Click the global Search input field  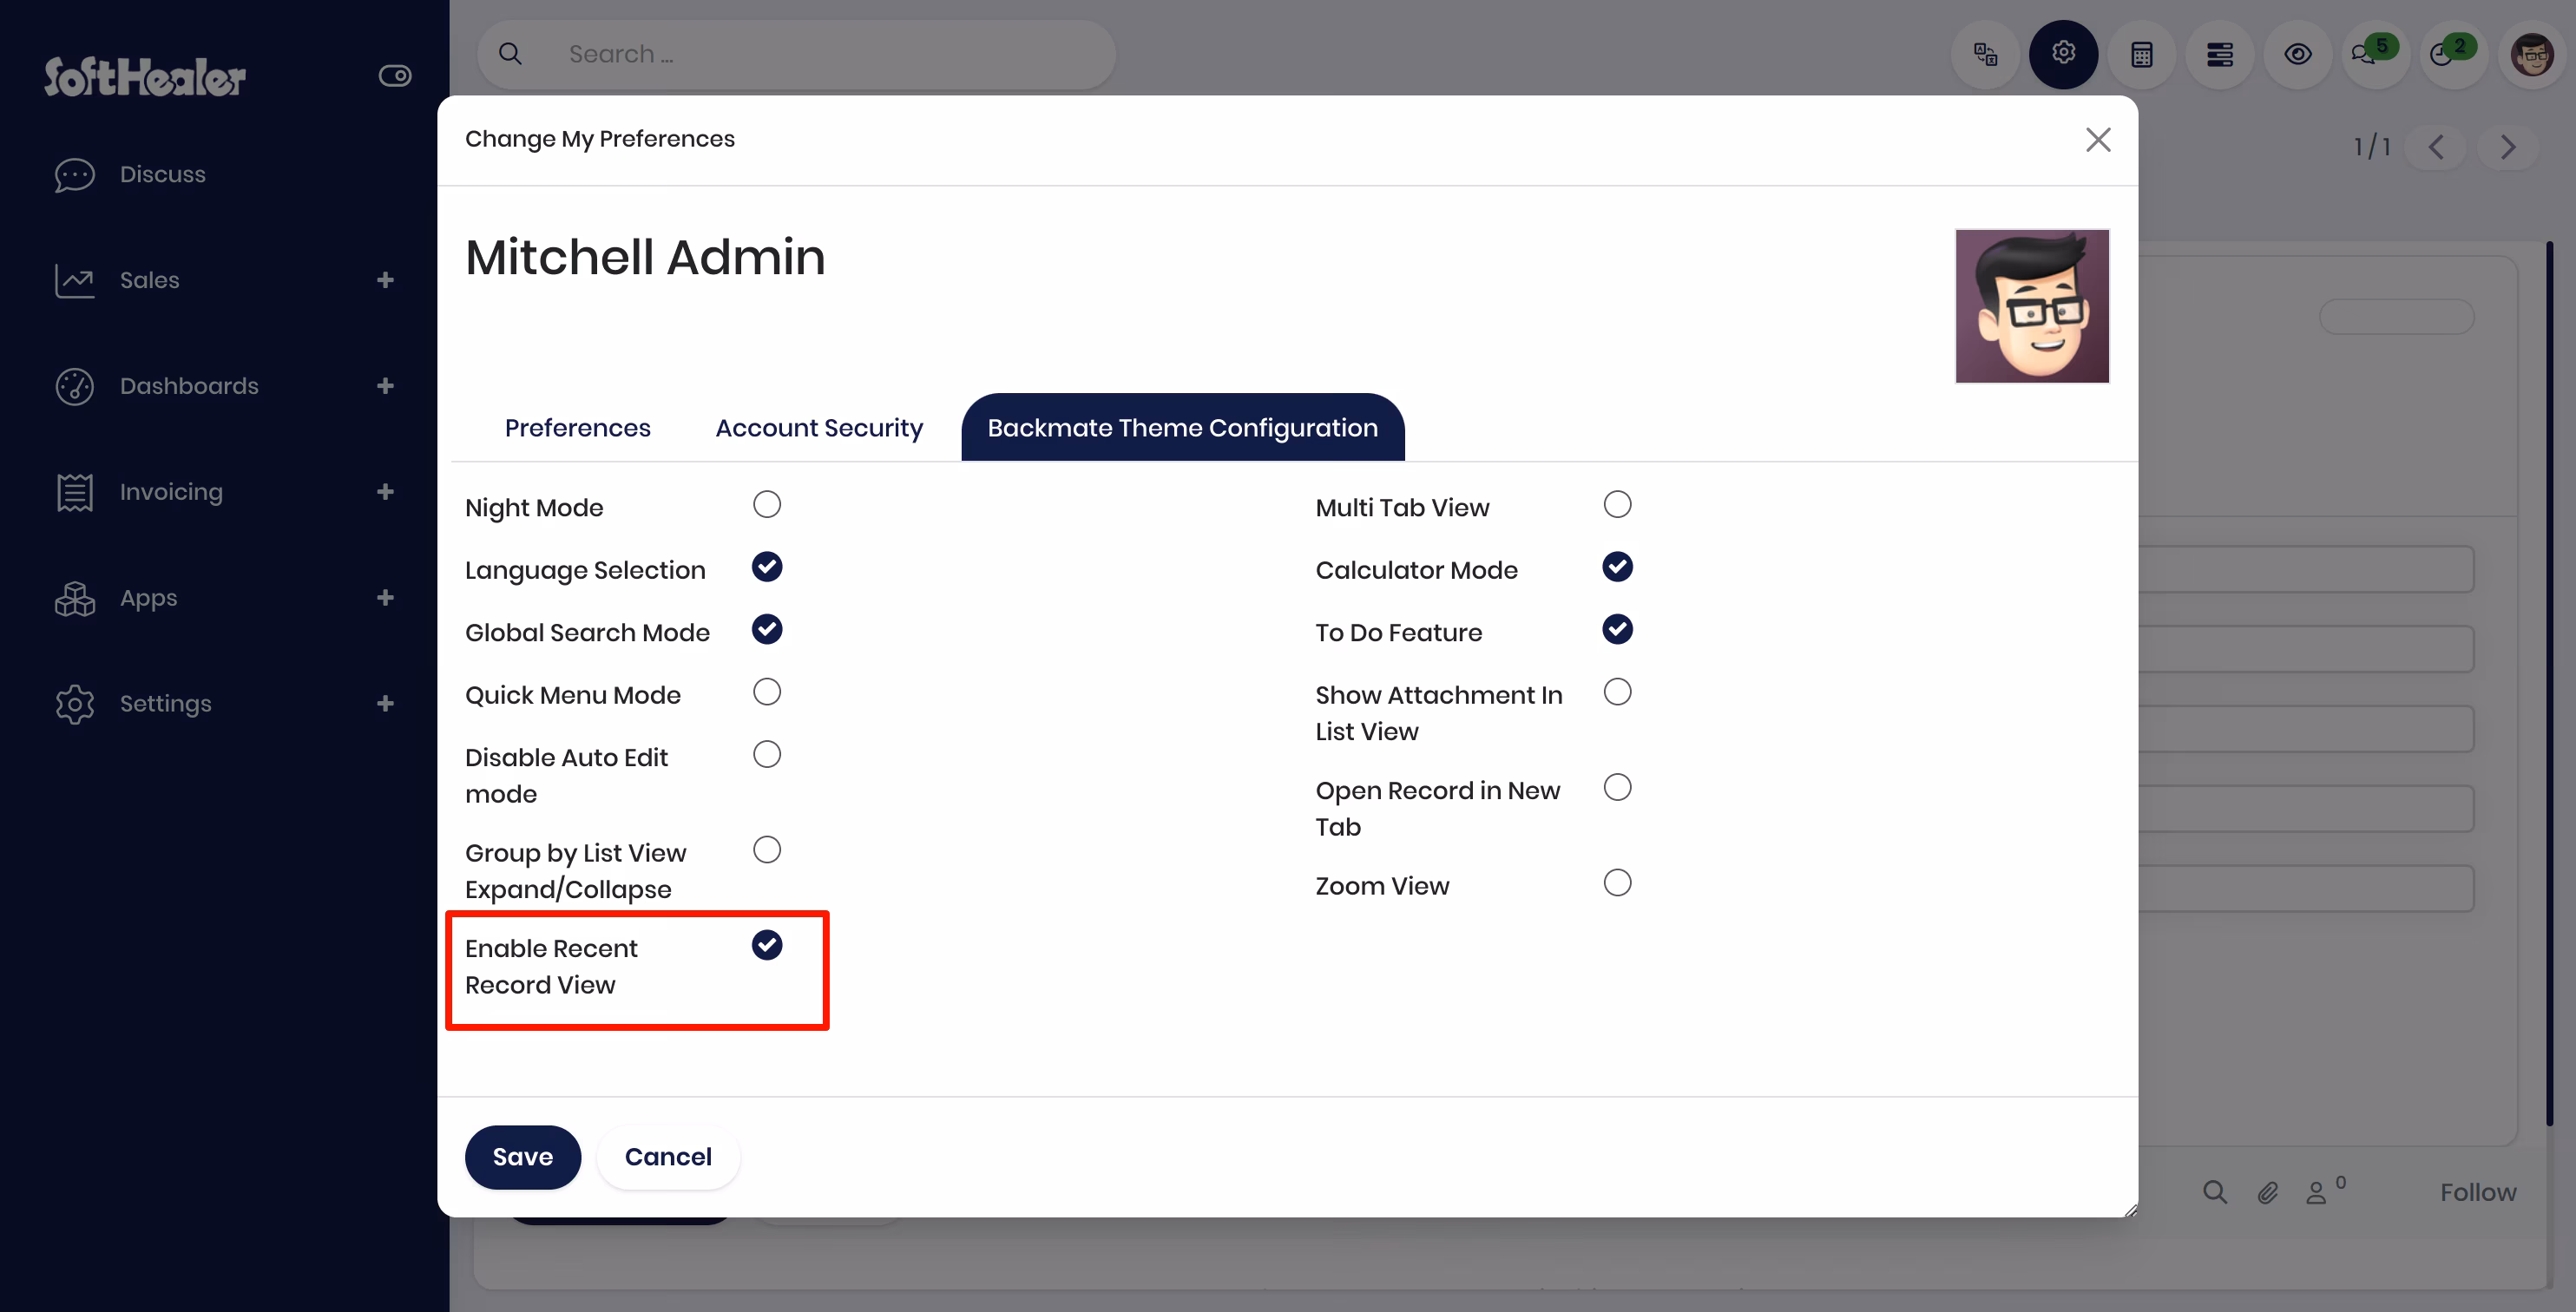click(797, 54)
